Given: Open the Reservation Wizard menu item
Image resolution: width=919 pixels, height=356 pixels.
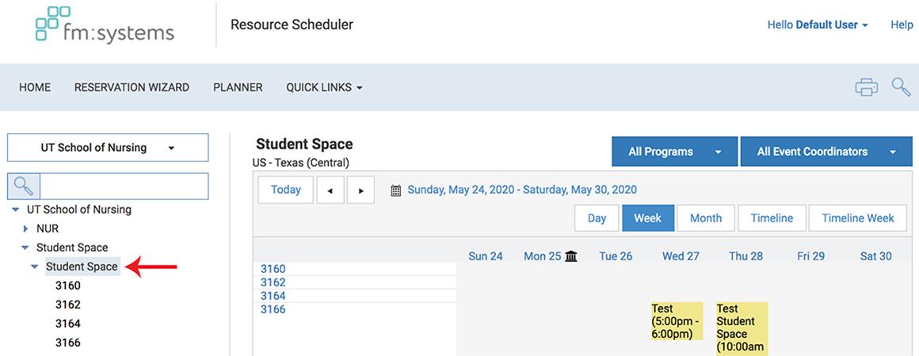Looking at the screenshot, I should [132, 88].
